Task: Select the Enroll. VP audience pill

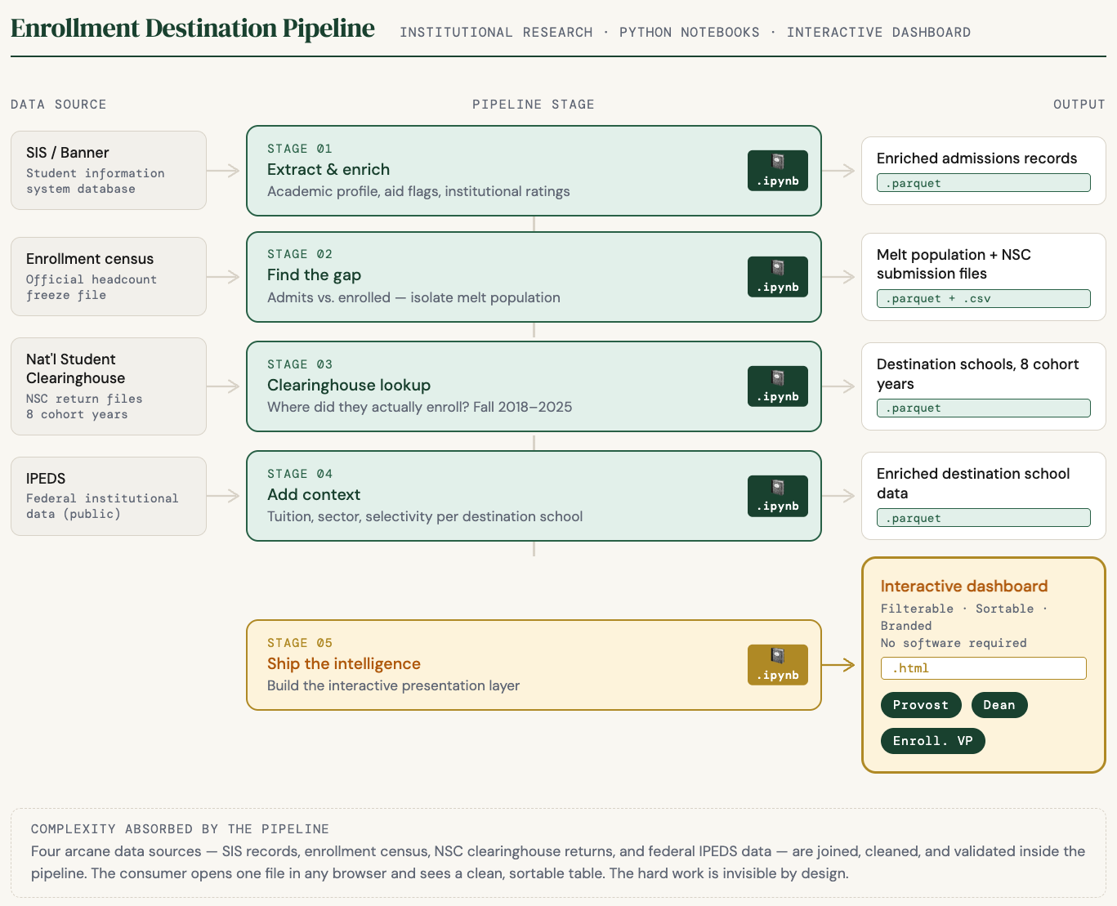Action: point(933,741)
